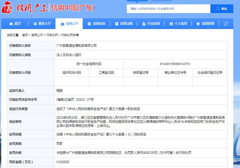Click 行政处罚 in the breadcrumb
The image size is (240, 168).
coord(52,35)
